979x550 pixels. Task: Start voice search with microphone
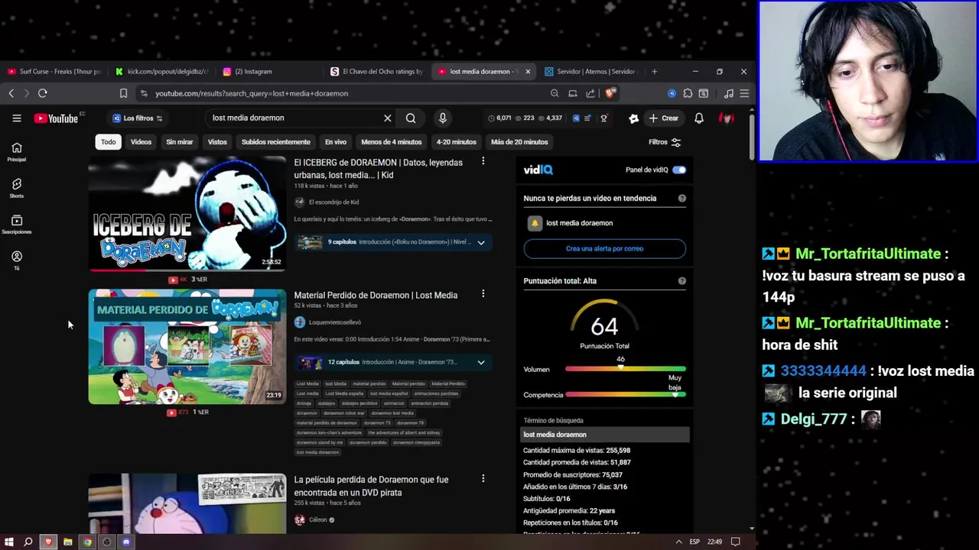[442, 118]
